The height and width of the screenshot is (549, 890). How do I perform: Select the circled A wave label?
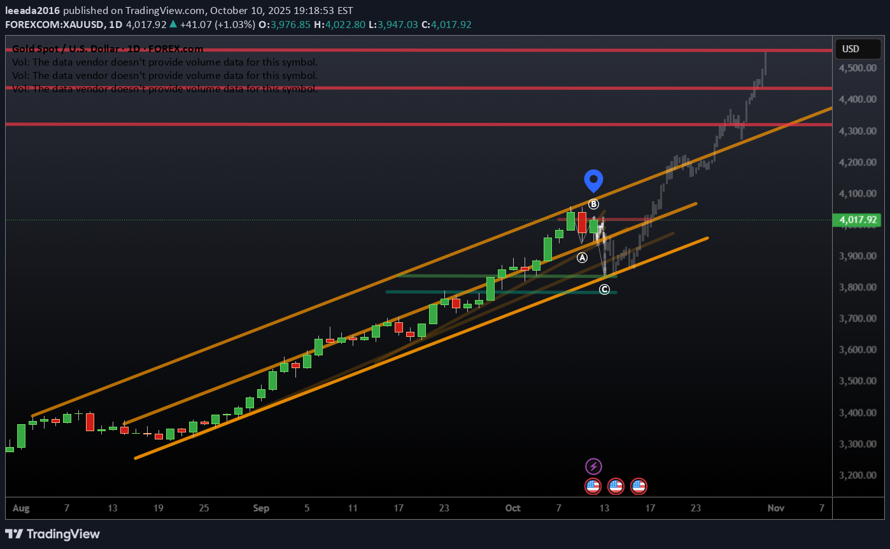tap(582, 257)
